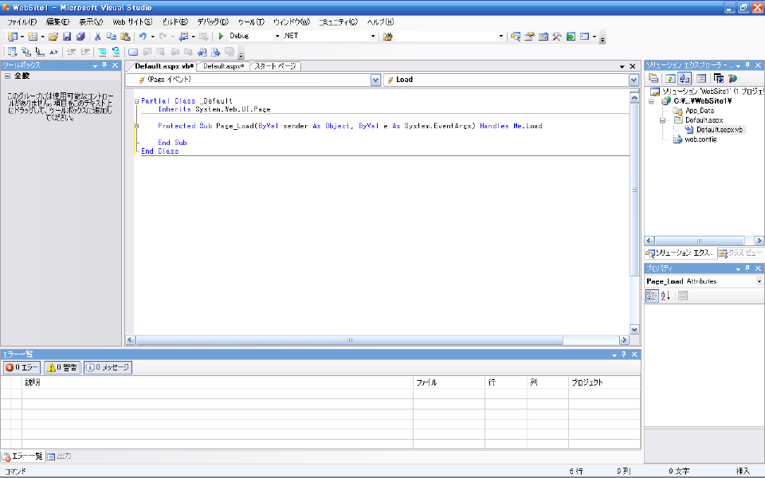Open Object Browser via toolbar icon
765x478 pixels.
(543, 37)
